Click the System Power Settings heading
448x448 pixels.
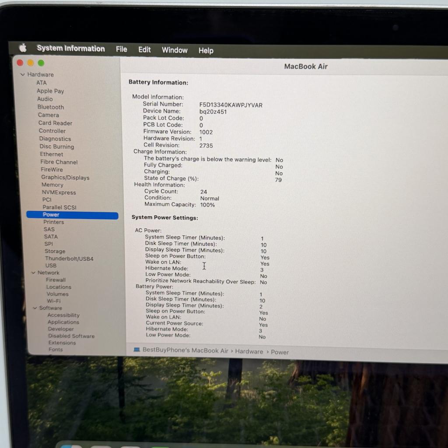click(165, 217)
